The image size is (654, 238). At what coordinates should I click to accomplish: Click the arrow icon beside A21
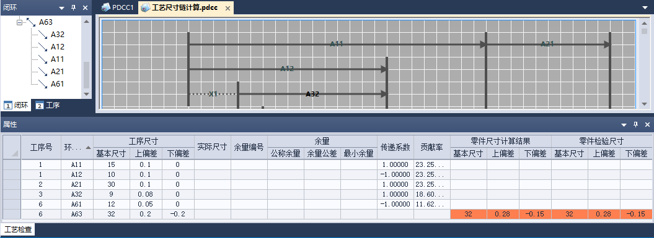tap(43, 72)
